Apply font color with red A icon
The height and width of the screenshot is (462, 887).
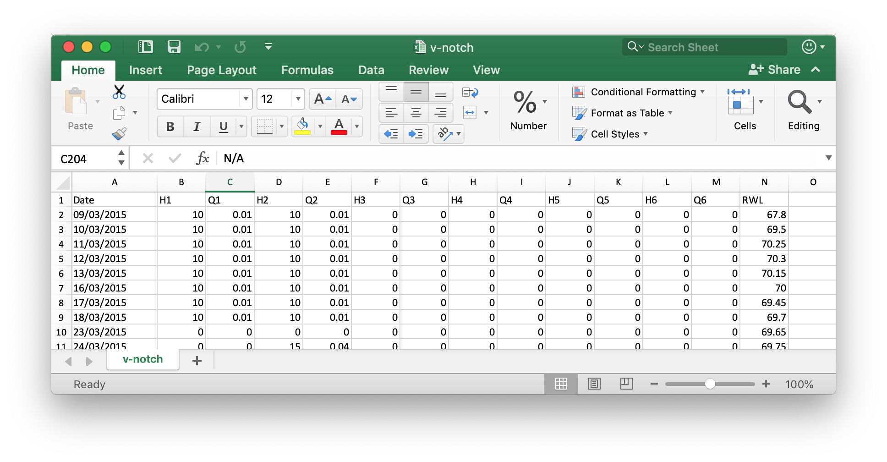339,126
